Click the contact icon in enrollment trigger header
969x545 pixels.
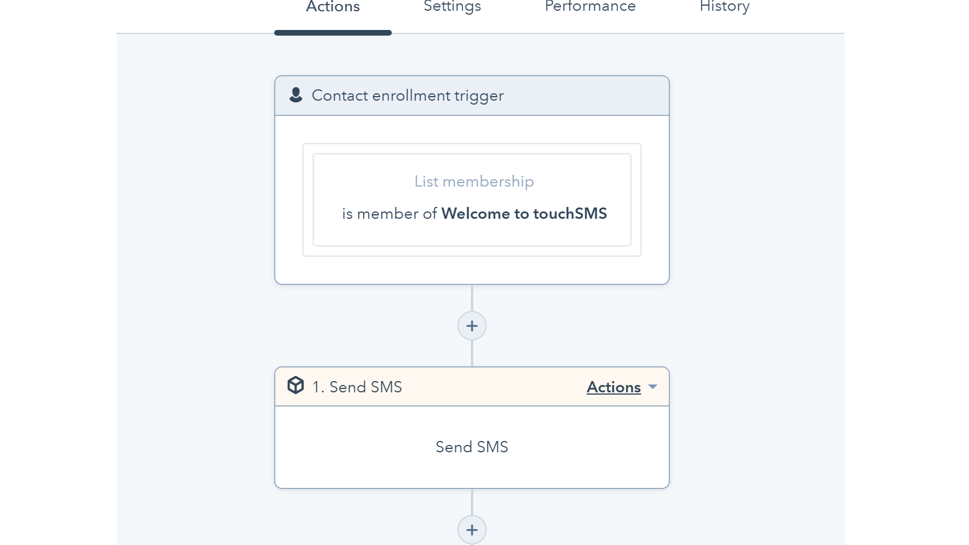pos(296,96)
